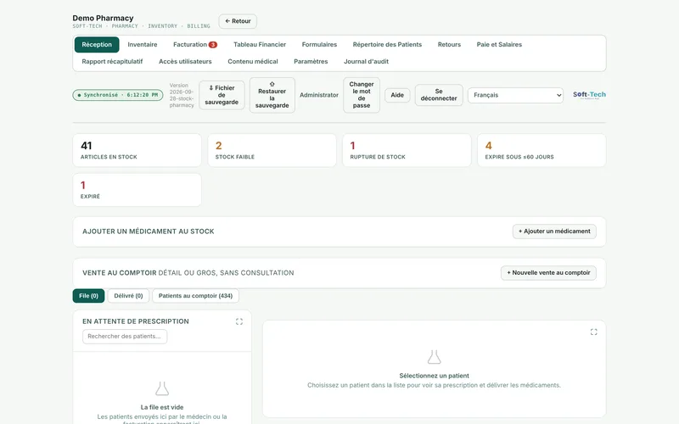Image resolution: width=679 pixels, height=424 pixels.
Task: Switch to Délivré (0) tab
Action: point(128,296)
